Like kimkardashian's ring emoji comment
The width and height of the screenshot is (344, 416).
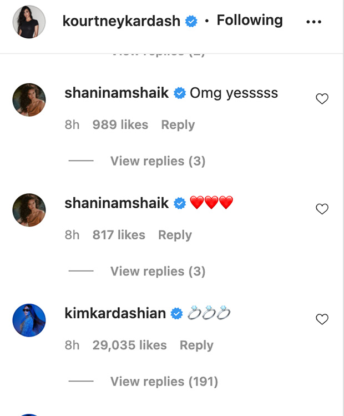(322, 319)
